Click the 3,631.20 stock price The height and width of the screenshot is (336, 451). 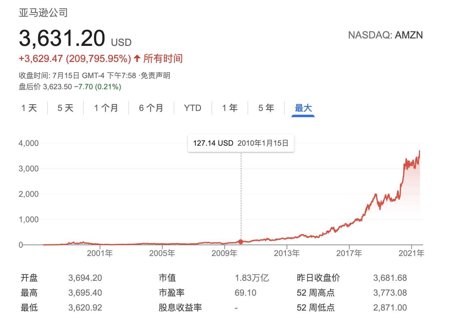pyautogui.click(x=62, y=38)
